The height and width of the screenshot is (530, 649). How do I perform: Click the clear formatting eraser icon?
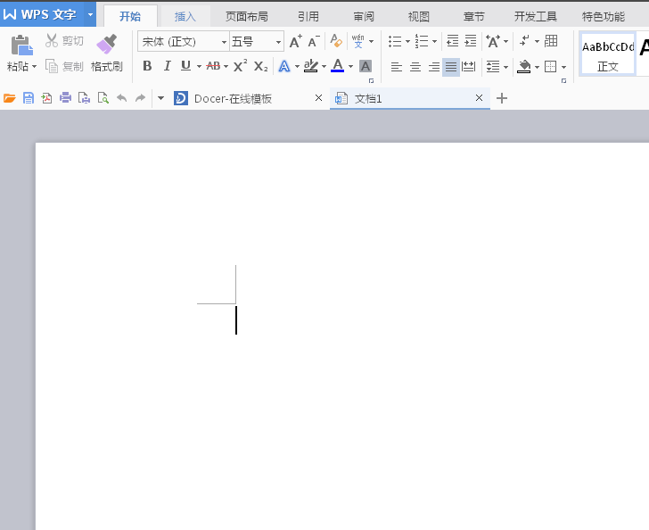coord(336,41)
